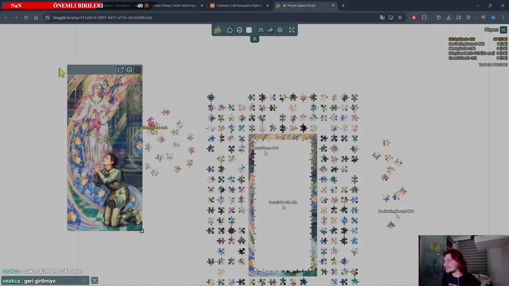Click the browser forward arrow
The image size is (509, 286).
(x=16, y=17)
